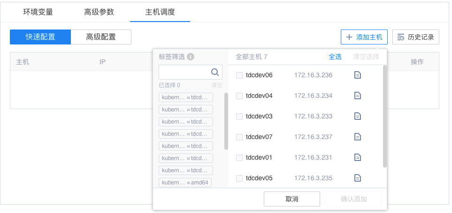Click the tag list scrollbar
The height and width of the screenshot is (213, 452).
click(x=226, y=121)
